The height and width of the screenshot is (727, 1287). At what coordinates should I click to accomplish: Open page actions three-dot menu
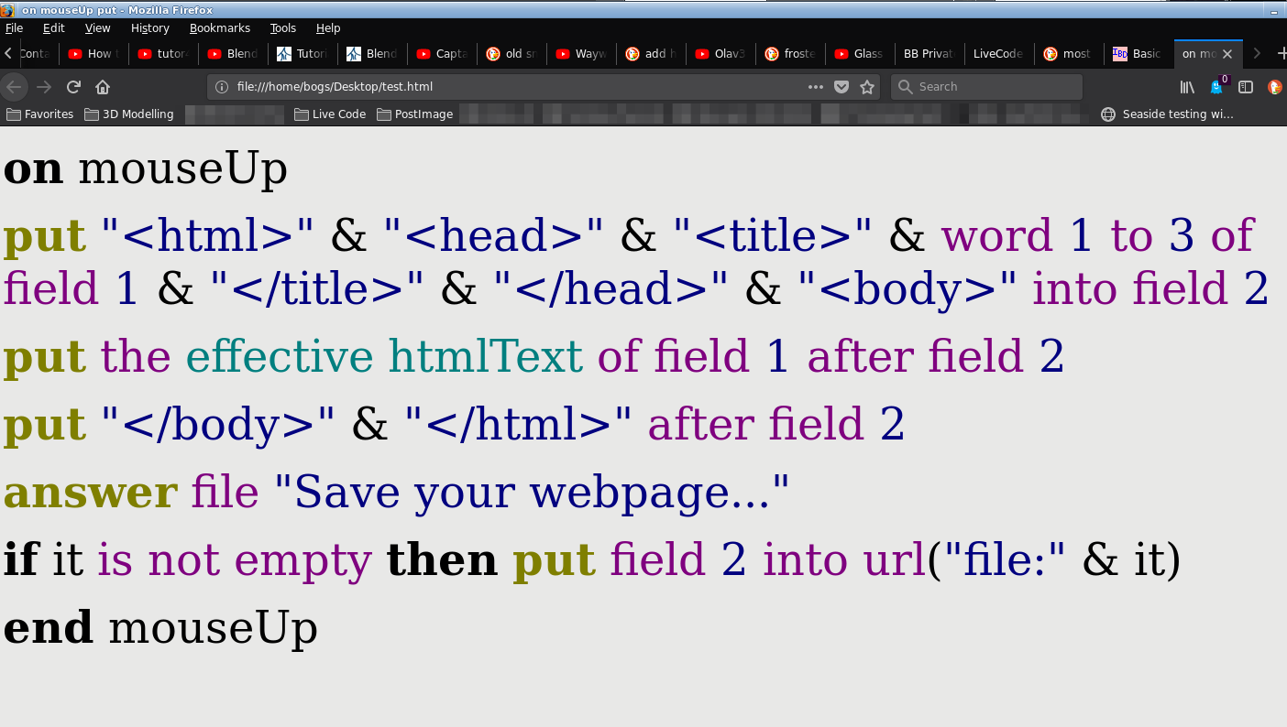pos(815,87)
